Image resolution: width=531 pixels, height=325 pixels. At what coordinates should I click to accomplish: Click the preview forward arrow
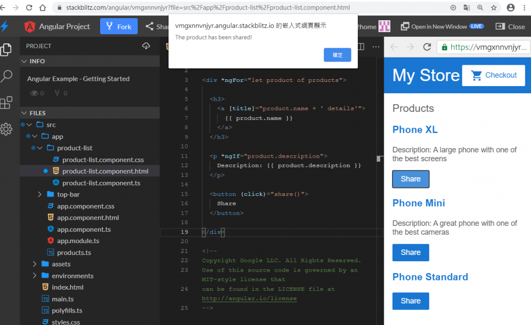coord(410,47)
